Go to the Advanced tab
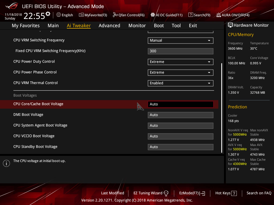The image size is (274, 205). tap(109, 26)
